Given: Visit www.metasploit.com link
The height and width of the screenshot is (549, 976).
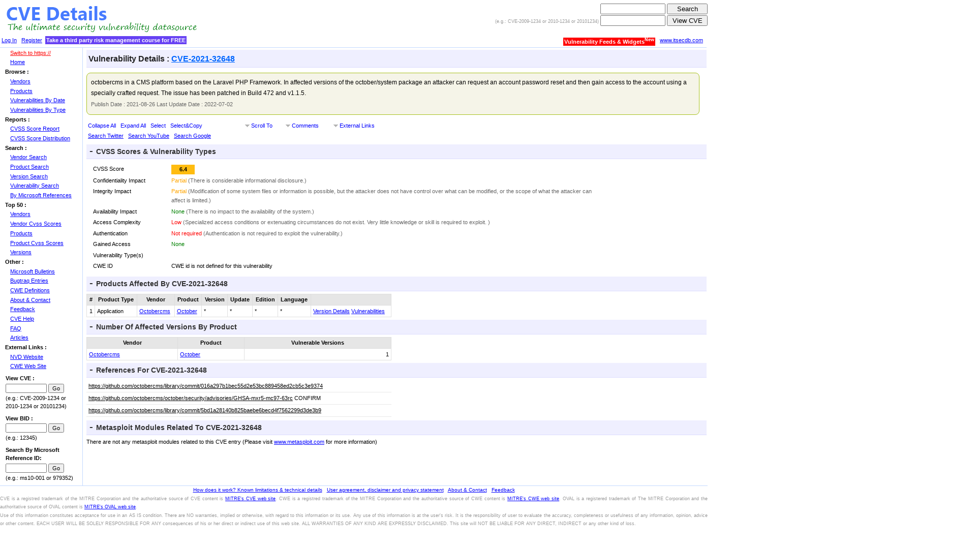Looking at the screenshot, I should (x=299, y=442).
